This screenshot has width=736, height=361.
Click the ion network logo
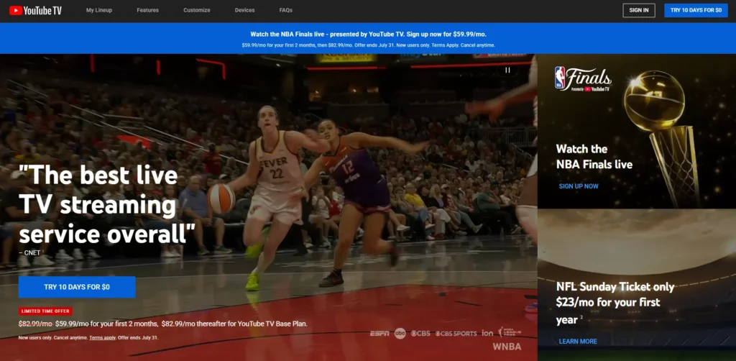[487, 333]
